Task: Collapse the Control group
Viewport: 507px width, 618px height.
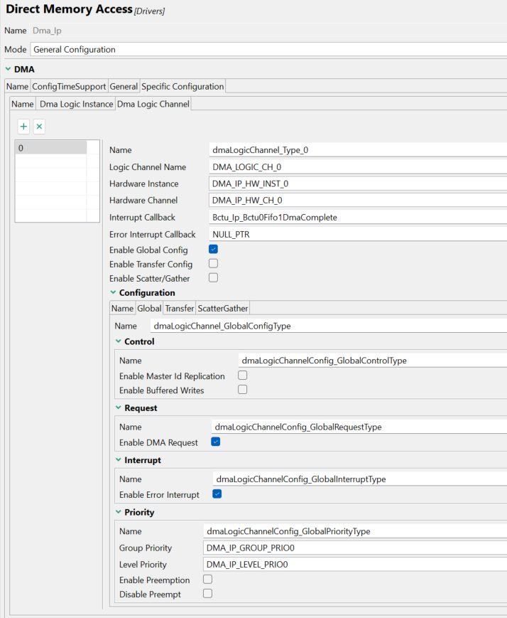Action: point(118,341)
